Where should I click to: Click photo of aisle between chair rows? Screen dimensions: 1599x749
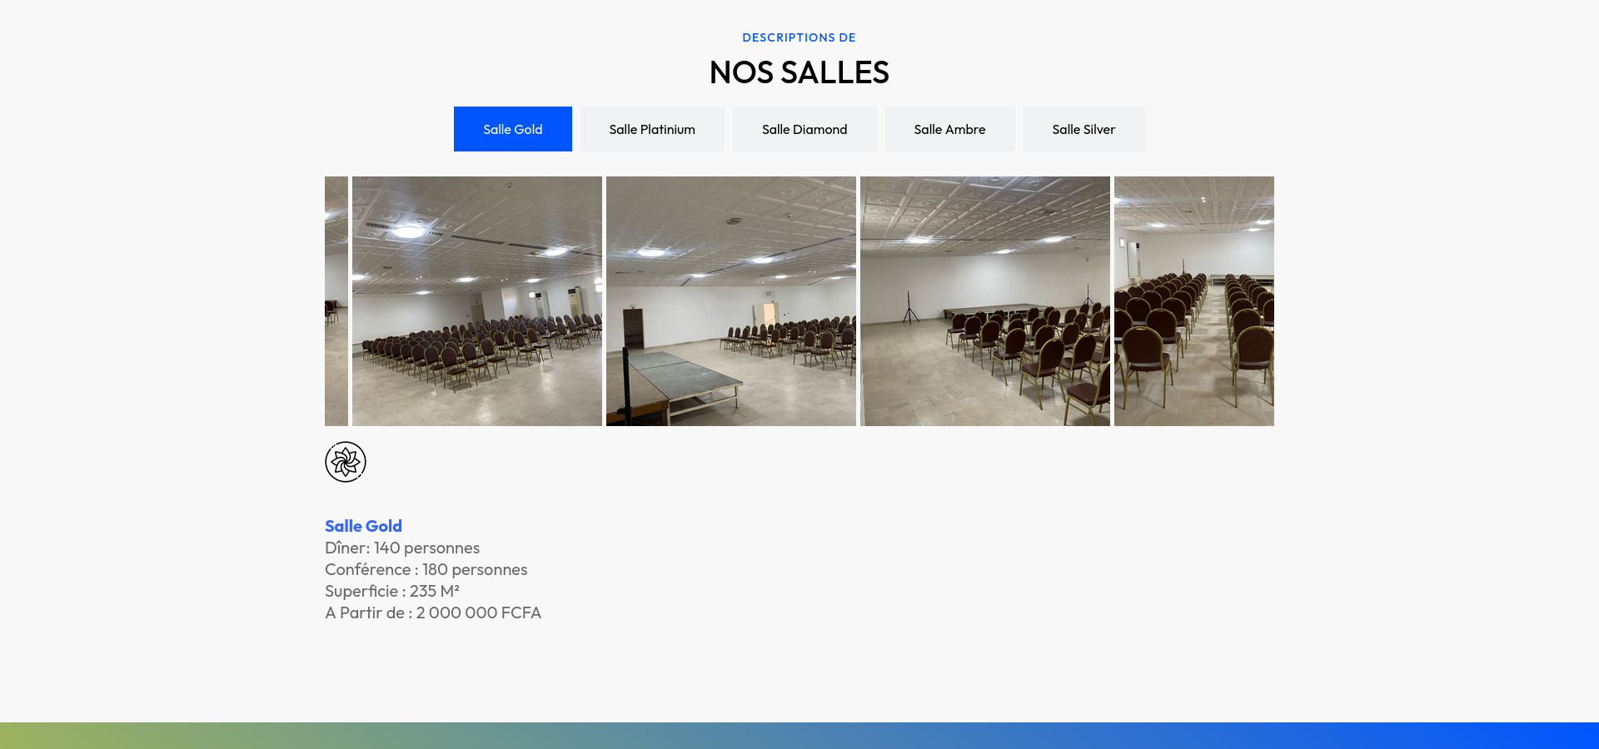tap(1193, 301)
